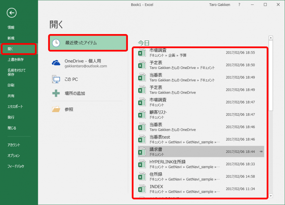This screenshot has height=205, width=285.
Task: Open the HYPERLINK住所録 file name
Action: 168,162
